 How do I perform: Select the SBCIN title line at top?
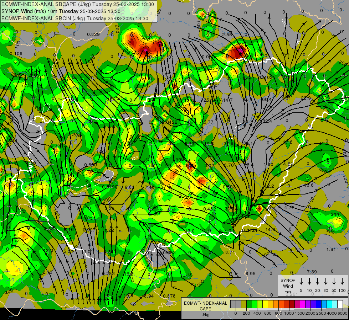pos(75,18)
